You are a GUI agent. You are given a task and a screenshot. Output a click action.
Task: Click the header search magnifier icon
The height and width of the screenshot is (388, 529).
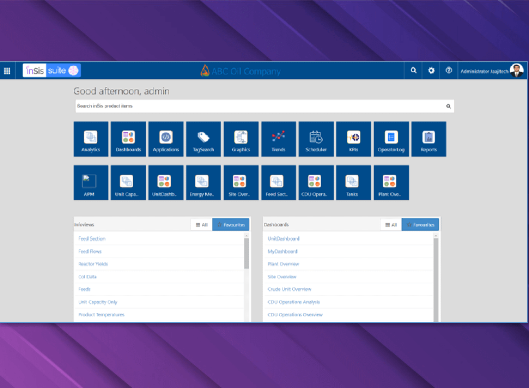pos(413,71)
